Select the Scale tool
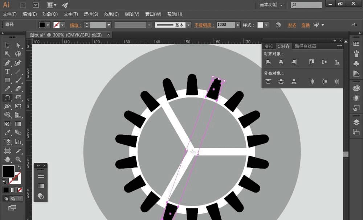This screenshot has height=220, width=363. coord(18,97)
